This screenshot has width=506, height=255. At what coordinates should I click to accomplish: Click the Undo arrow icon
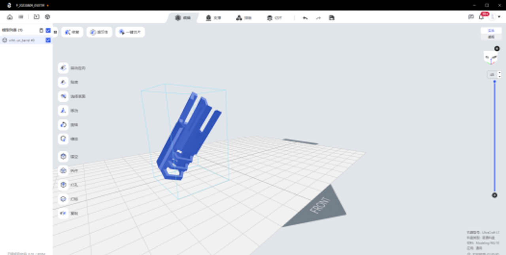pyautogui.click(x=305, y=18)
